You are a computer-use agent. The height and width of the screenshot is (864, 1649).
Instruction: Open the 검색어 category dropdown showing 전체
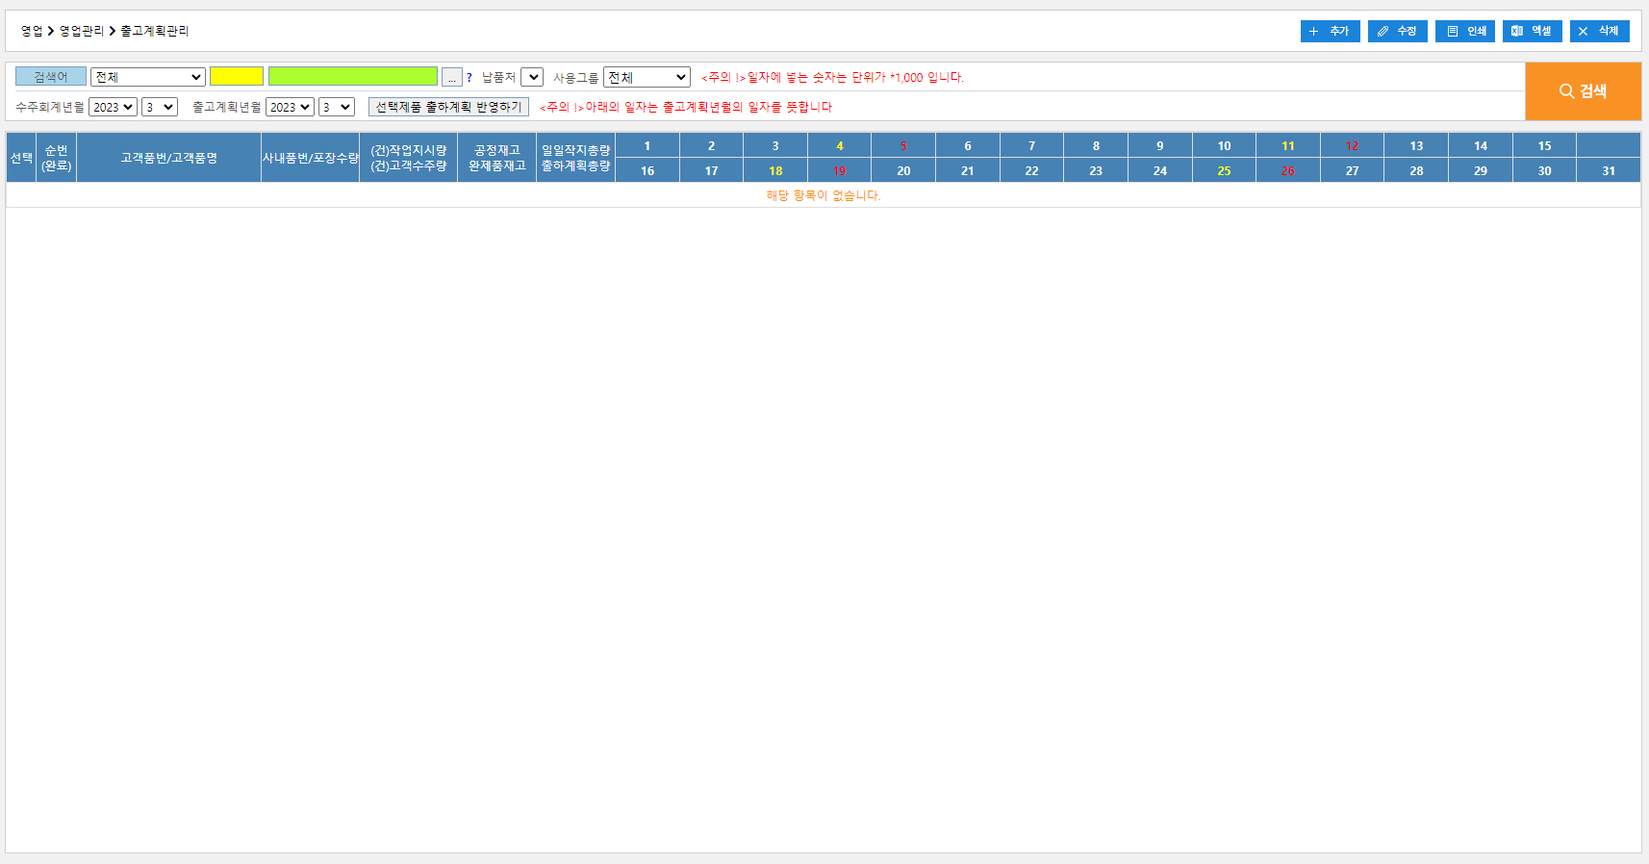coord(148,77)
